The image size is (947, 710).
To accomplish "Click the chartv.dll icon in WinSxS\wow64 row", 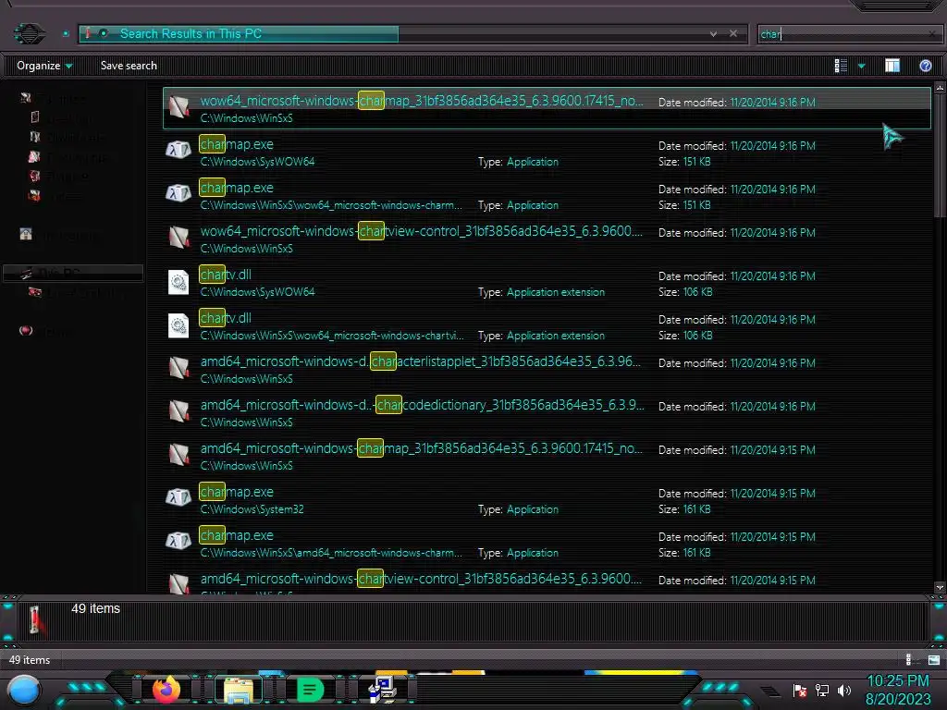I will tap(178, 325).
